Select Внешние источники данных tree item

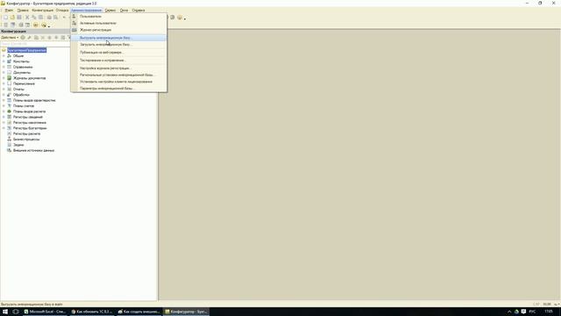point(33,150)
